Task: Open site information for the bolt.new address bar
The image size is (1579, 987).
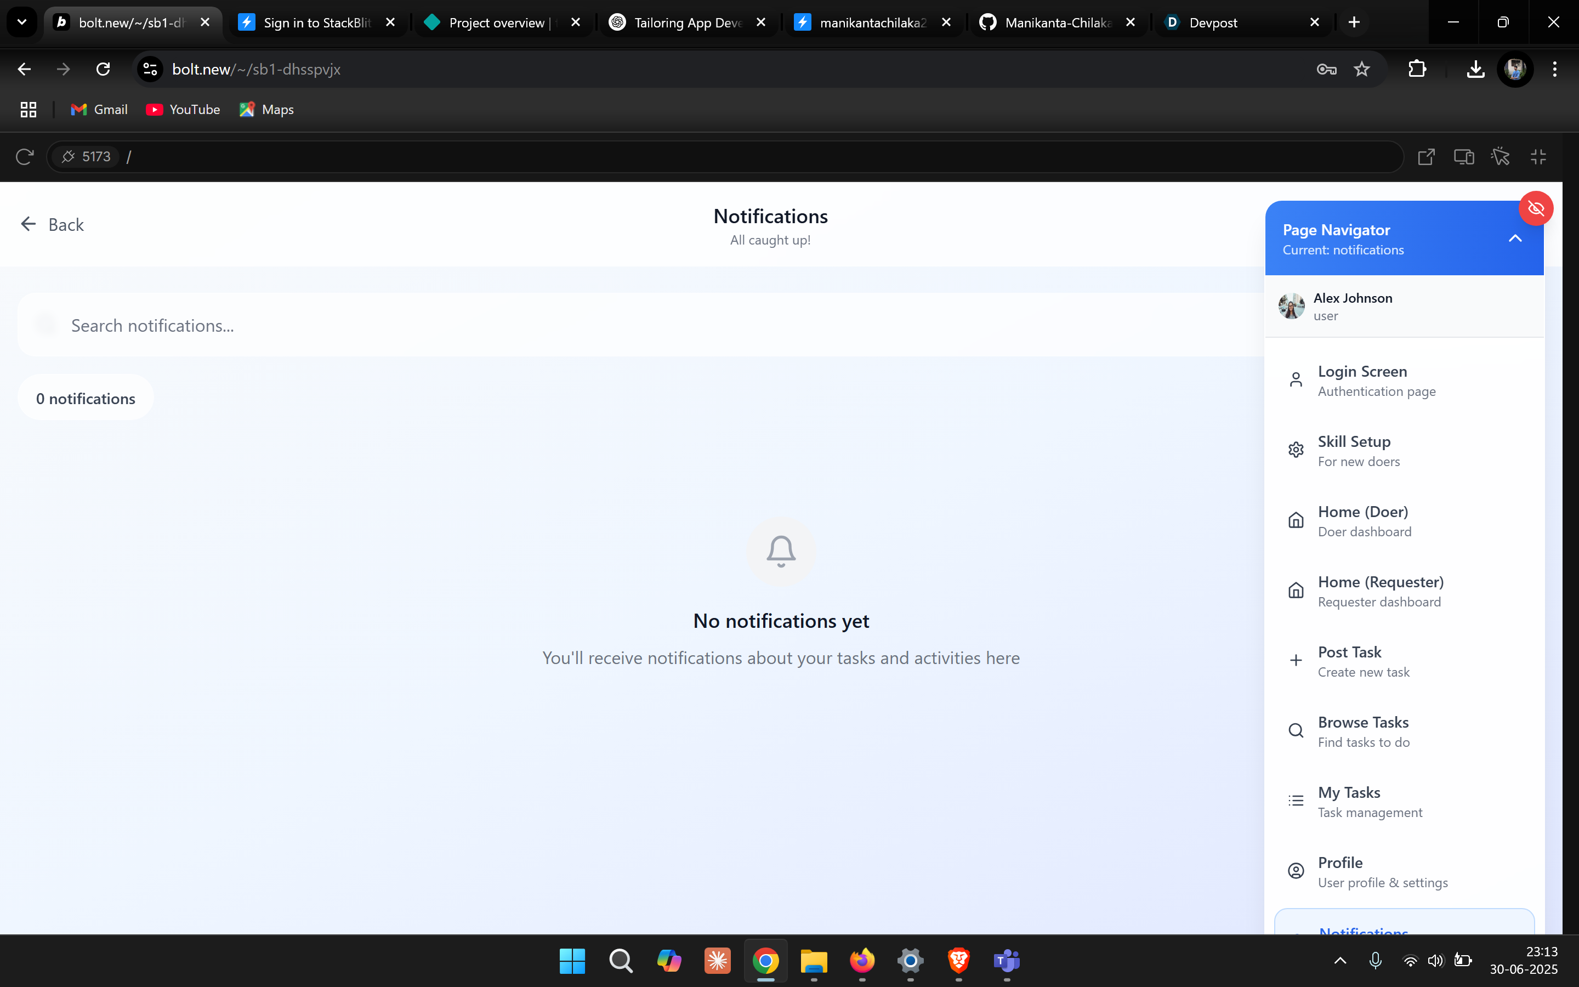Action: (x=151, y=69)
